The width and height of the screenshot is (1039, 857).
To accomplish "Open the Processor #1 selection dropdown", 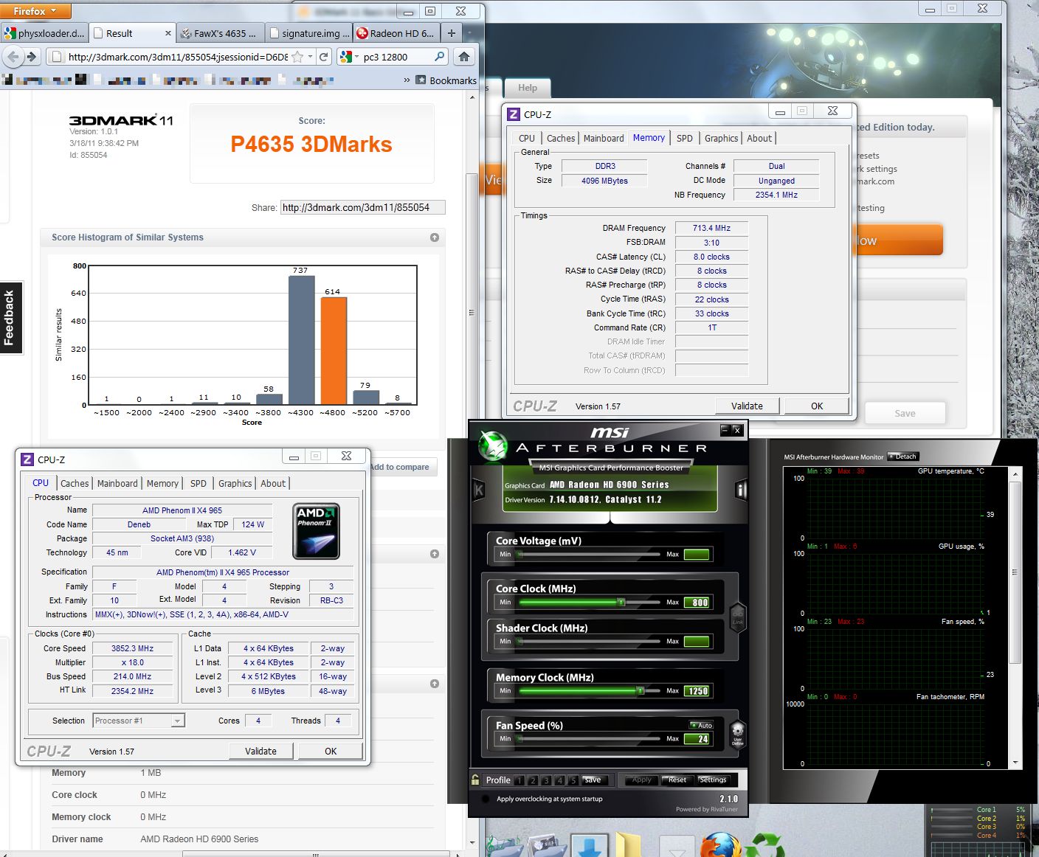I will click(x=139, y=721).
